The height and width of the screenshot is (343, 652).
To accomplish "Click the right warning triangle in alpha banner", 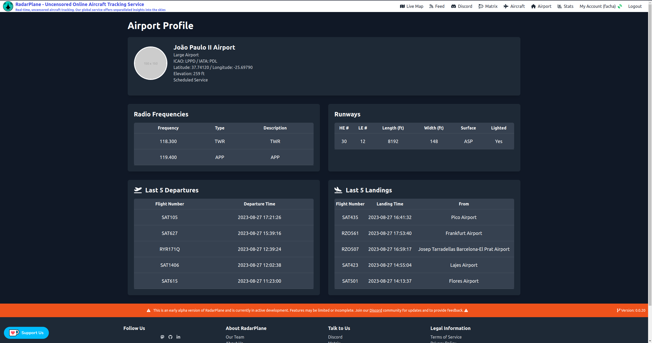I will pos(466,310).
